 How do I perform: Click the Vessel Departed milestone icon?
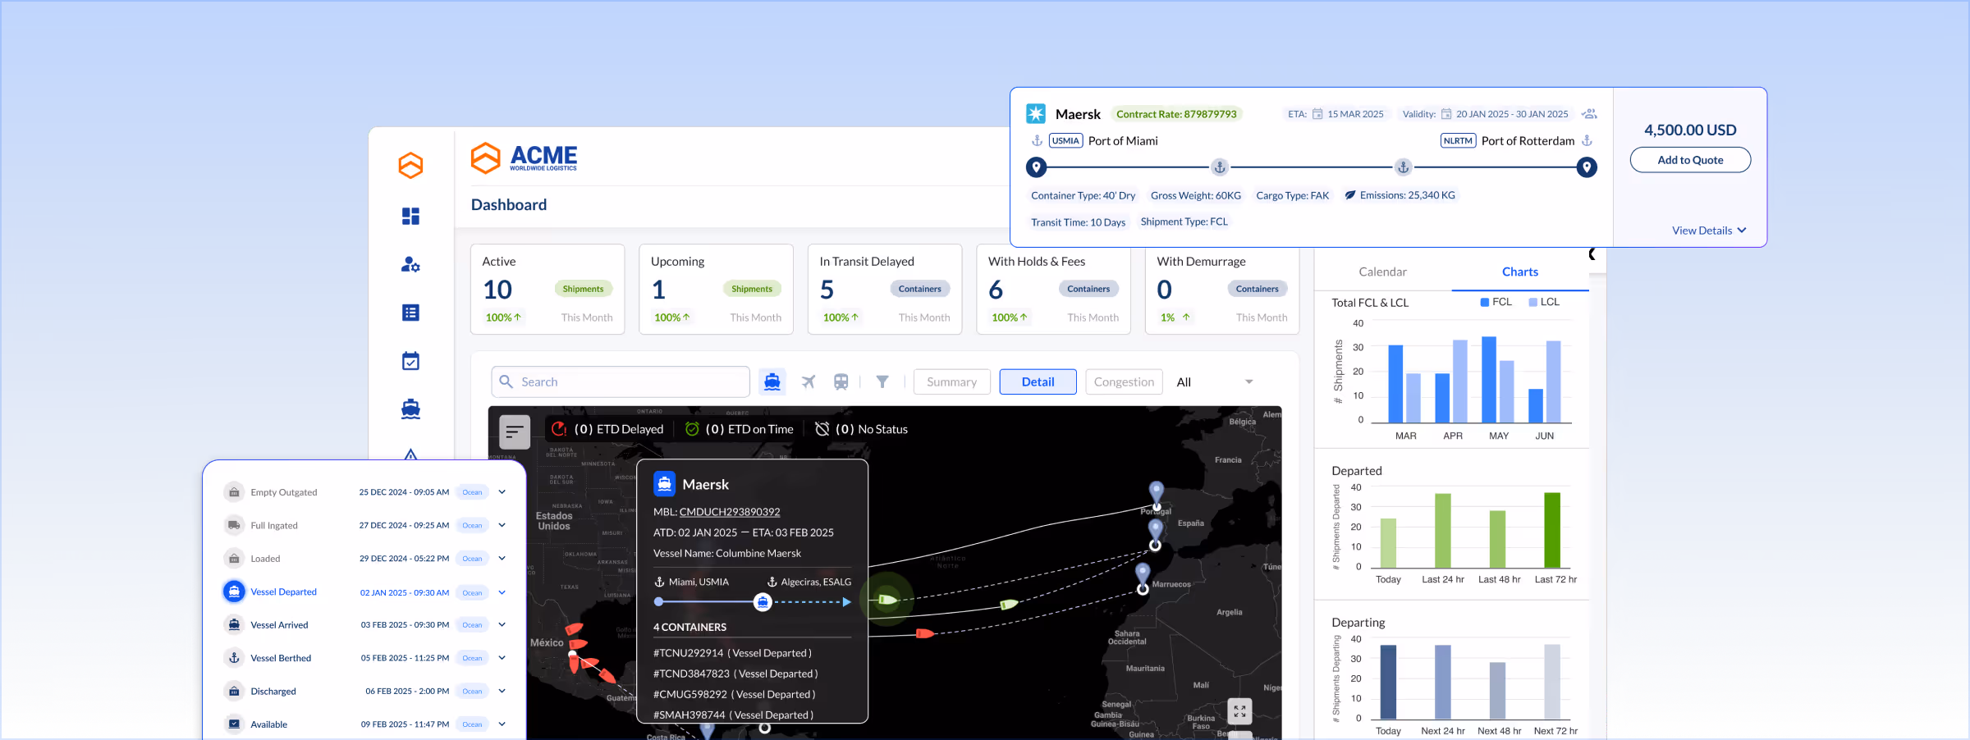click(234, 592)
